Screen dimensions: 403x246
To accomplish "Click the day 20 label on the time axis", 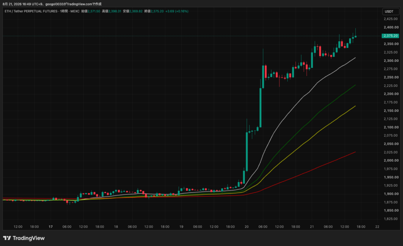I will coord(246,227).
